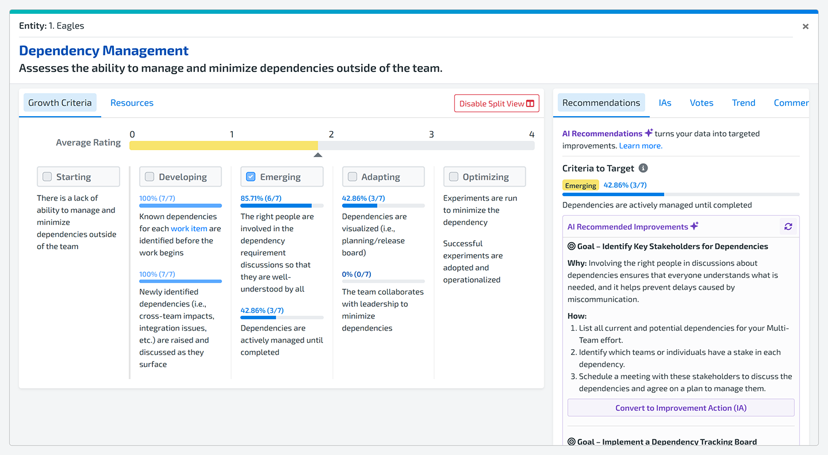Click Goal – Identify Key Stakeholders for Dependencies
This screenshot has width=828, height=455.
coord(673,246)
